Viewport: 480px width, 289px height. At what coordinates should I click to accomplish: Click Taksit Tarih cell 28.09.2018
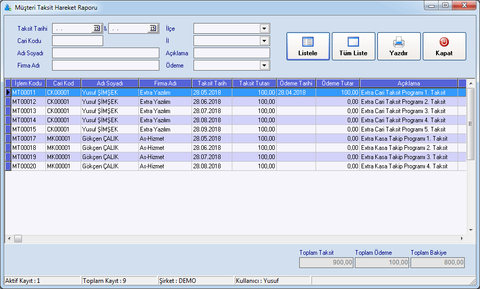point(212,129)
